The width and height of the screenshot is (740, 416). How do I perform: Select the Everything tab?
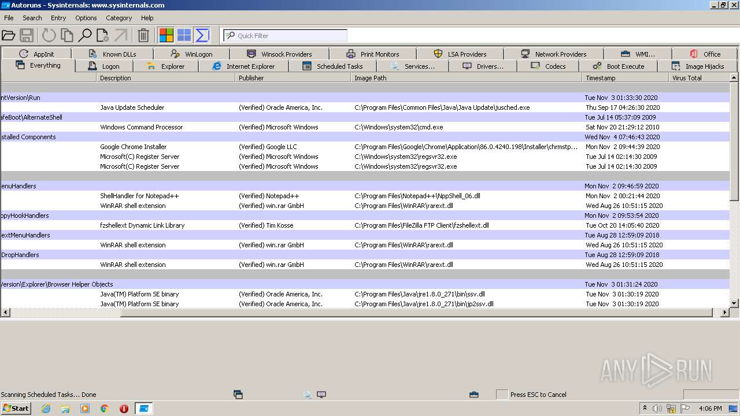[x=38, y=65]
